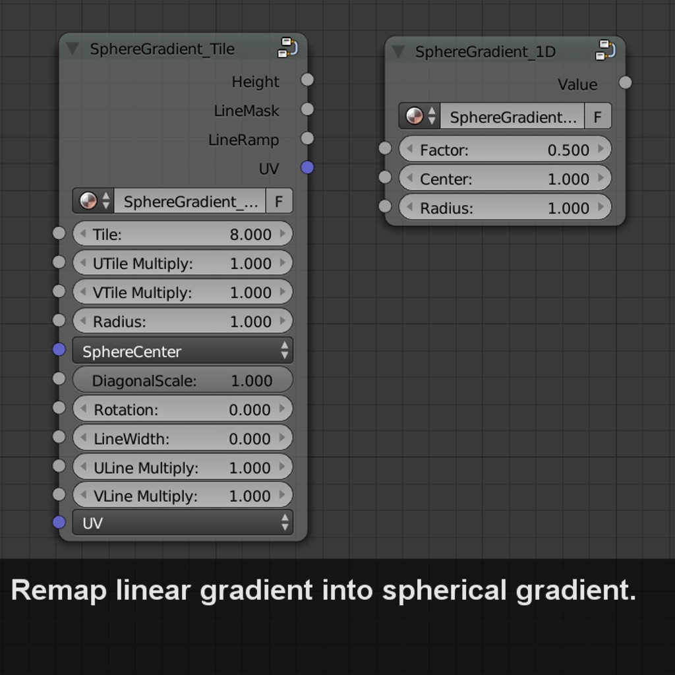Click the SphereGradient_1D node group name field
This screenshot has height=675, width=675.
(512, 117)
